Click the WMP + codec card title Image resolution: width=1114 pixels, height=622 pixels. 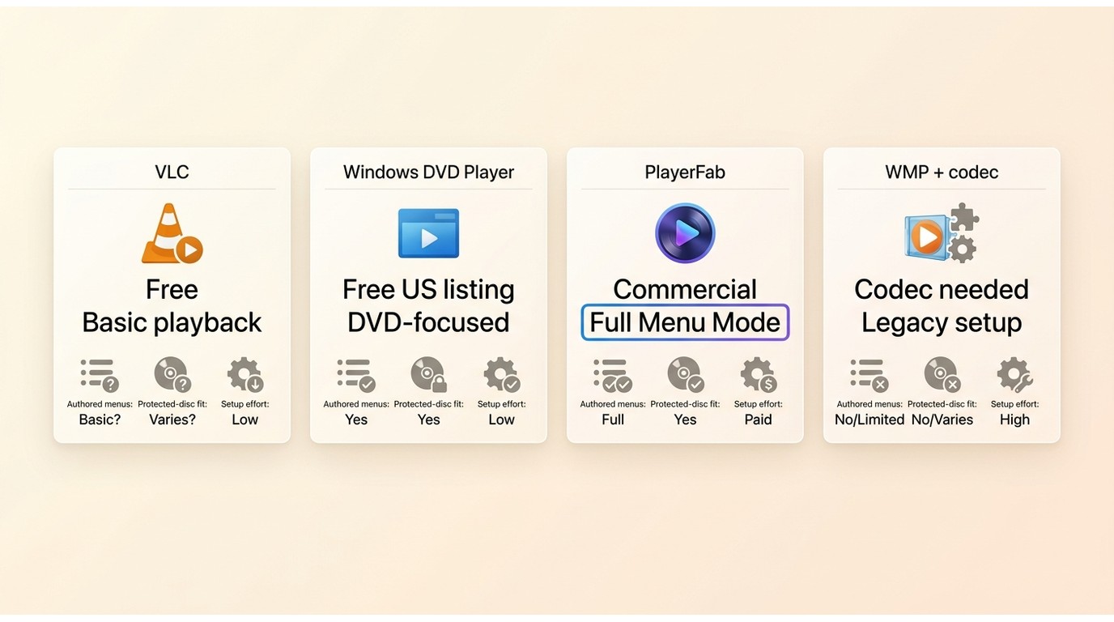click(x=942, y=172)
